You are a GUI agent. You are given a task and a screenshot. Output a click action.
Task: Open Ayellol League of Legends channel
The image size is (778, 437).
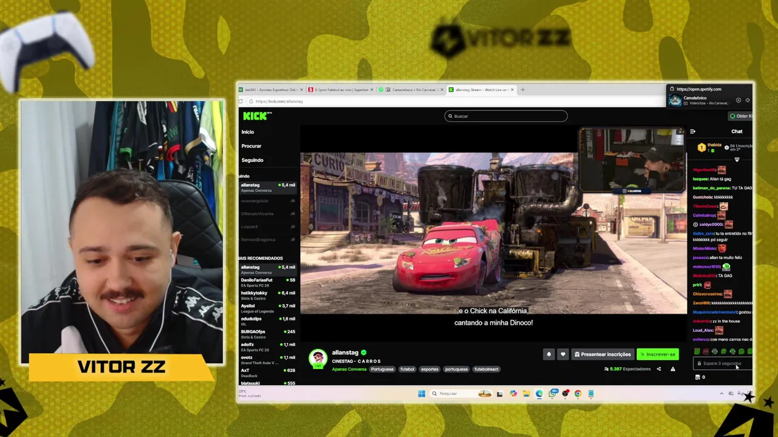point(267,308)
